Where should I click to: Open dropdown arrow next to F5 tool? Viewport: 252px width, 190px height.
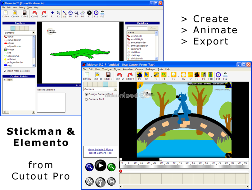coord(179,76)
